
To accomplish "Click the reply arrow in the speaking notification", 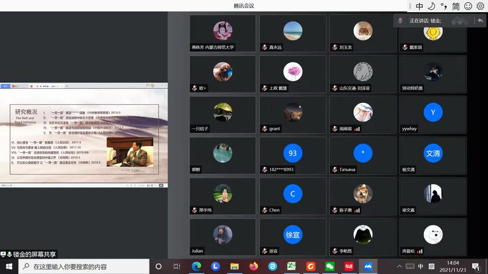I will pos(480,20).
